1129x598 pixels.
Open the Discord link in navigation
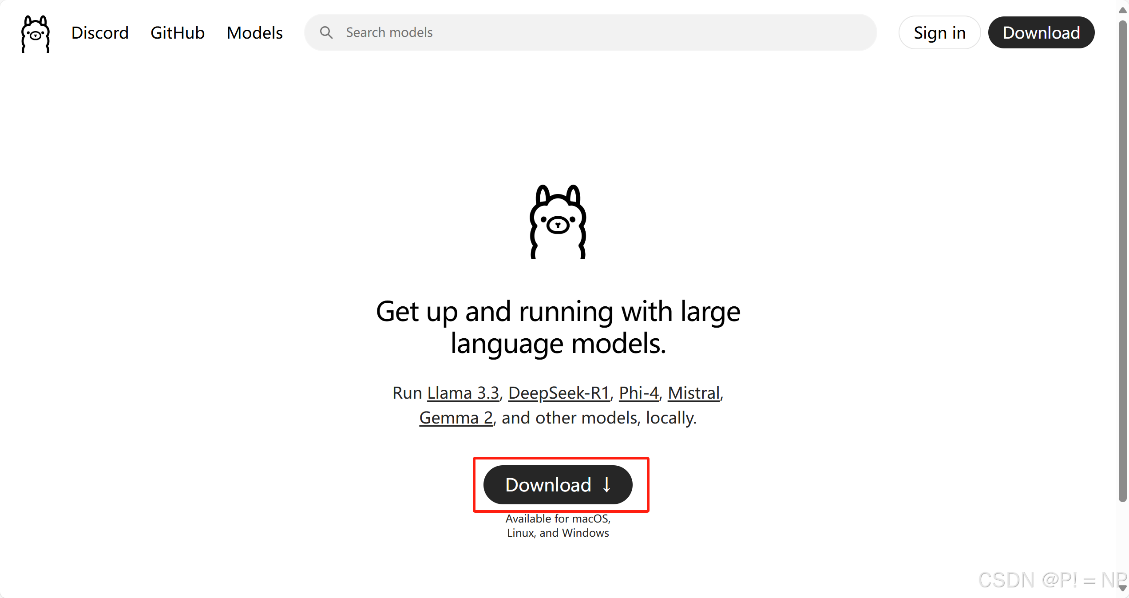100,33
